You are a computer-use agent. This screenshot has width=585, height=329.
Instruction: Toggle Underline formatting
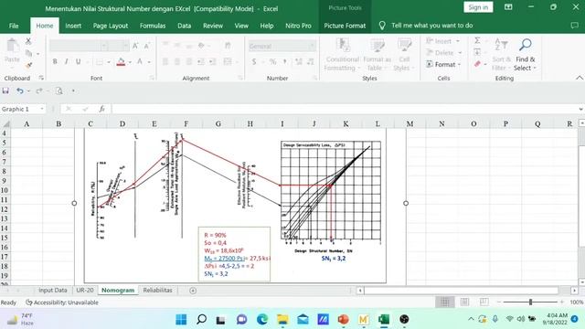(78, 61)
